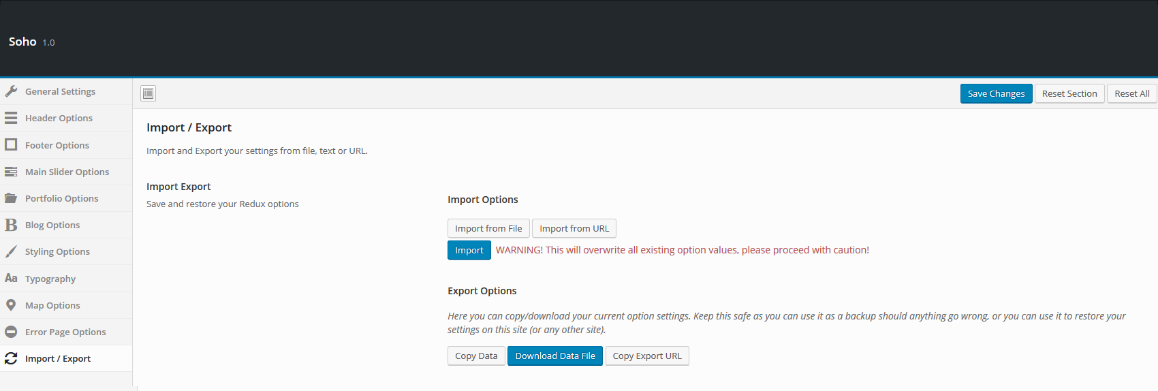
Task: Click the Reset All button
Action: pyautogui.click(x=1132, y=93)
